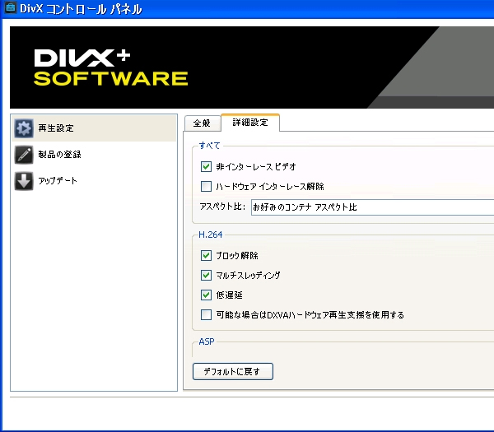Uncheck the 低遅延 checkbox
The image size is (494, 432).
206,295
